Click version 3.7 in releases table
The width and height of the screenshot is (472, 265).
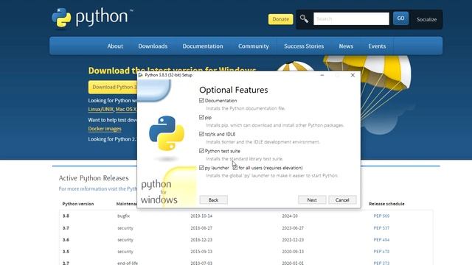(66, 227)
